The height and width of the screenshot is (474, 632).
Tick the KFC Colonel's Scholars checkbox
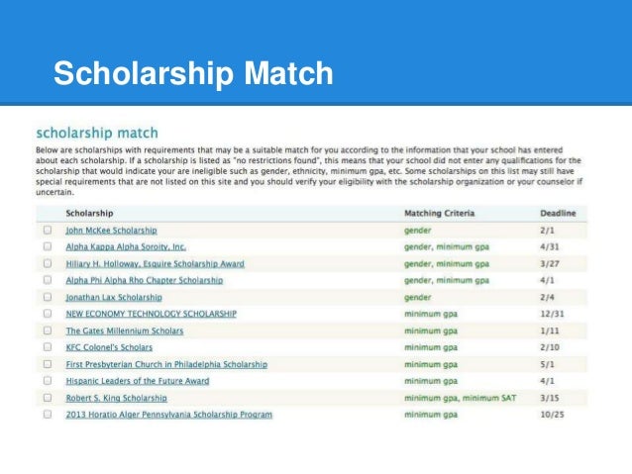click(48, 346)
